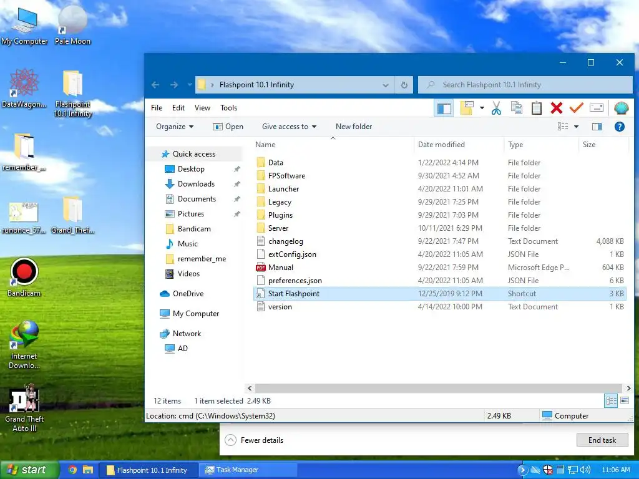This screenshot has width=639, height=479.
Task: Click the clipboard Paste toolbar icon
Action: point(536,109)
